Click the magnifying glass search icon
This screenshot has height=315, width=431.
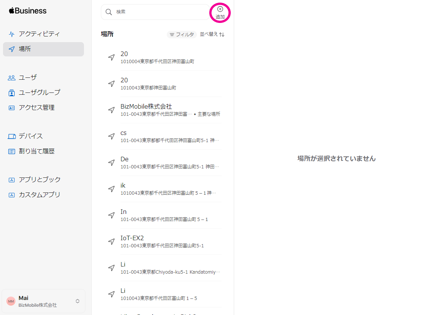click(109, 12)
